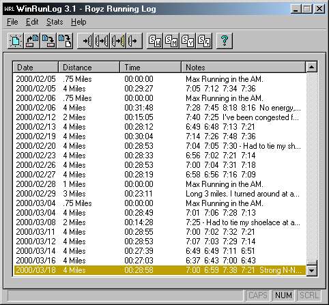Screen dimensions: 329x305
Task: Click the date 2000/02/27
Action: (35, 175)
